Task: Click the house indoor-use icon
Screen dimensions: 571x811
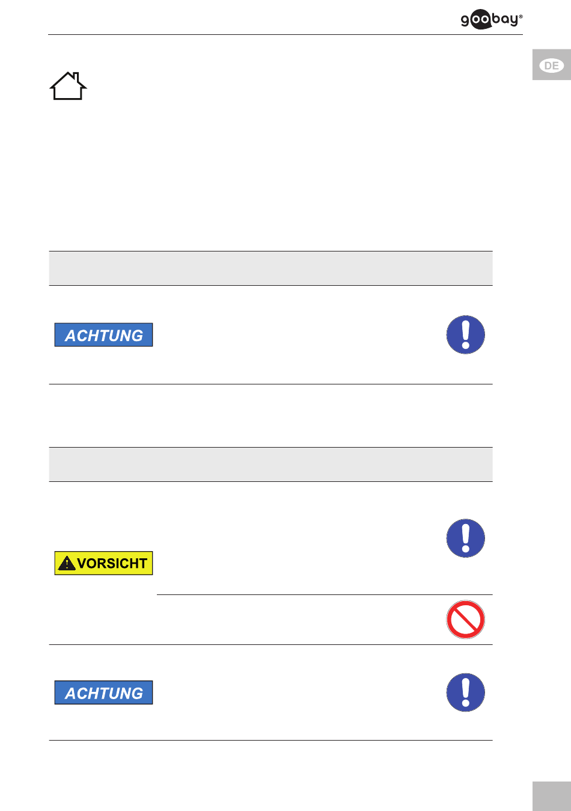Action: [69, 86]
